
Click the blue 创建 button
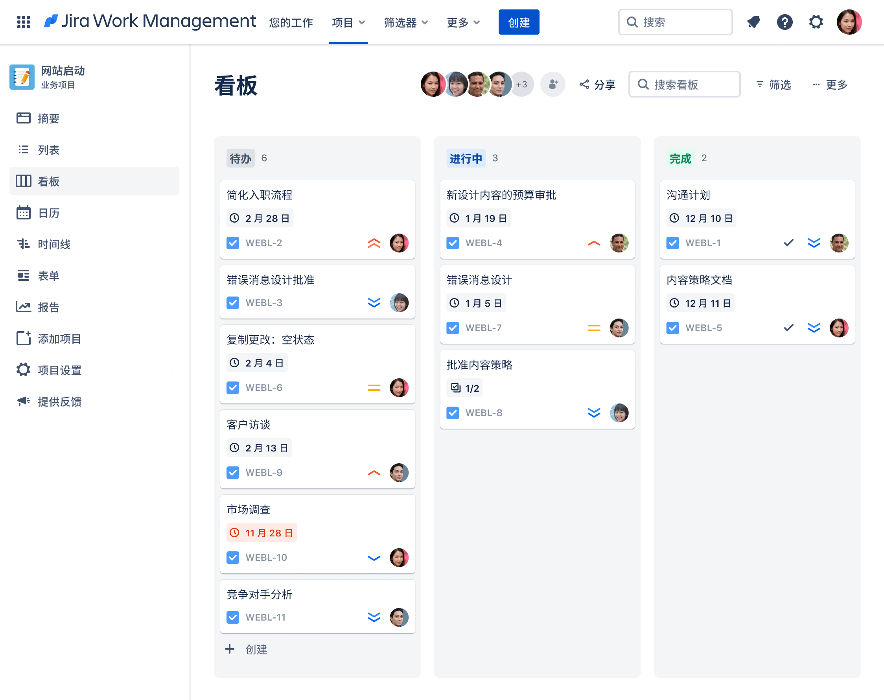click(x=518, y=22)
